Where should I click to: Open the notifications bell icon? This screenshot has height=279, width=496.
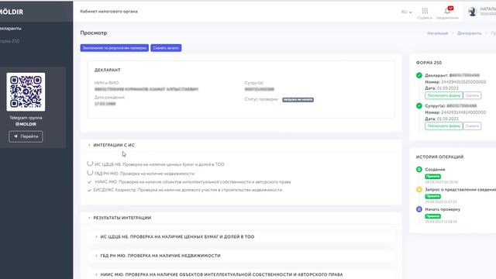[448, 11]
